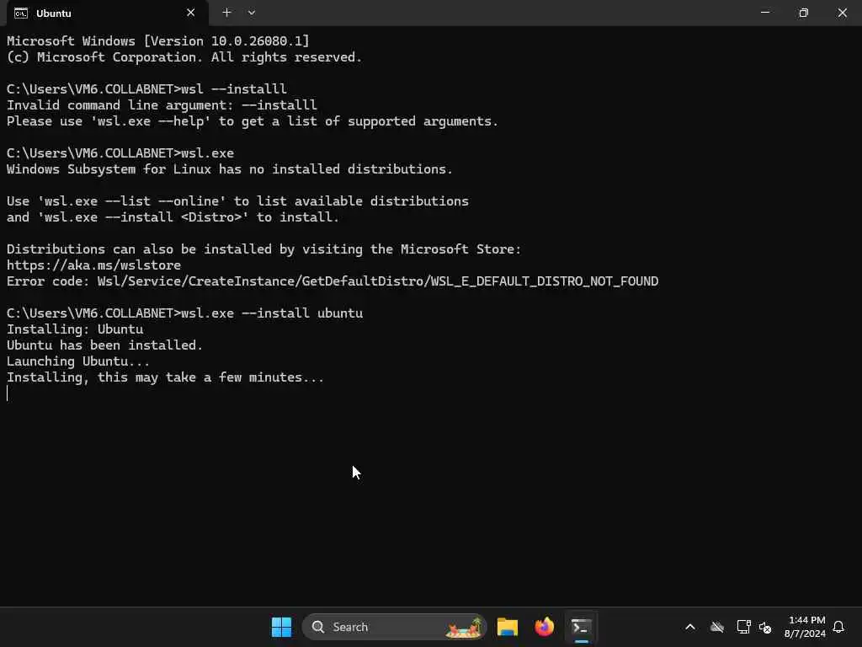Open the clock showing 1:44 PM
862x647 pixels.
click(x=806, y=627)
